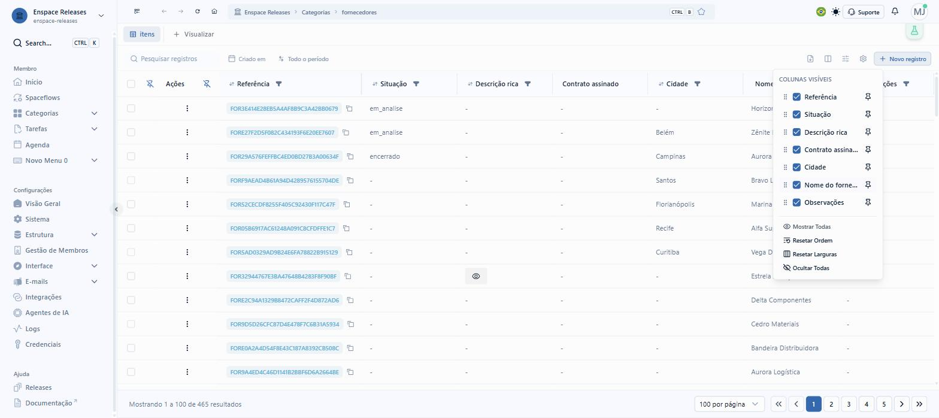This screenshot has height=418, width=939.
Task: Open the Todo o período date filter
Action: pyautogui.click(x=304, y=59)
